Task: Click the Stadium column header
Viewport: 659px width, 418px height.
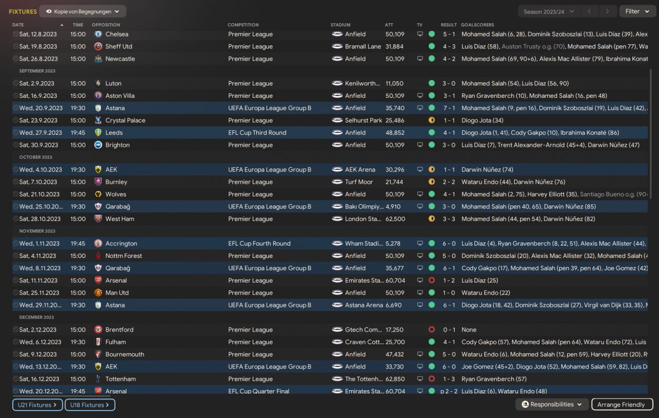Action: point(340,25)
